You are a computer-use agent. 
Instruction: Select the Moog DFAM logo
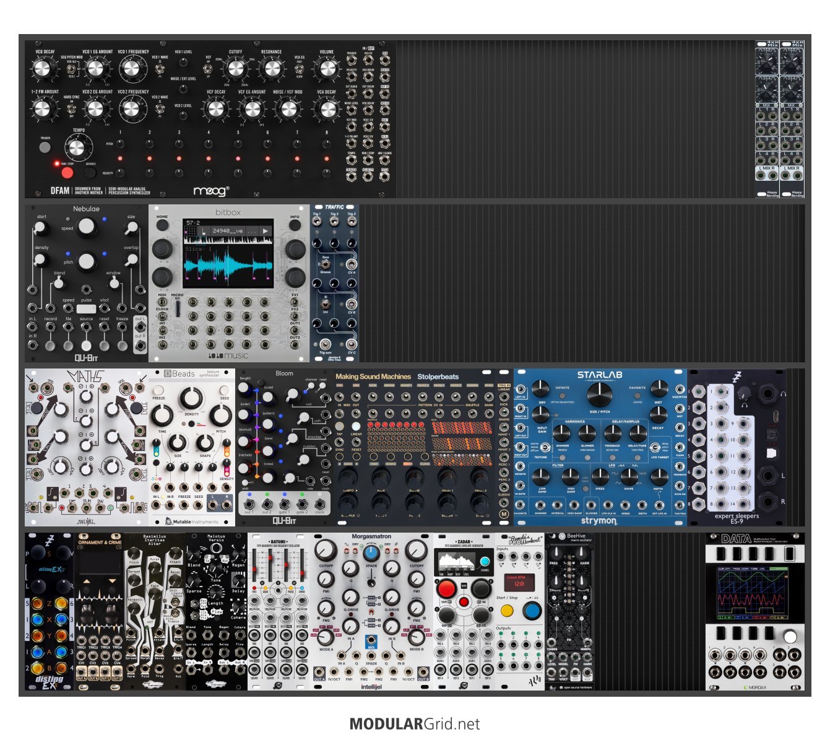click(x=212, y=191)
